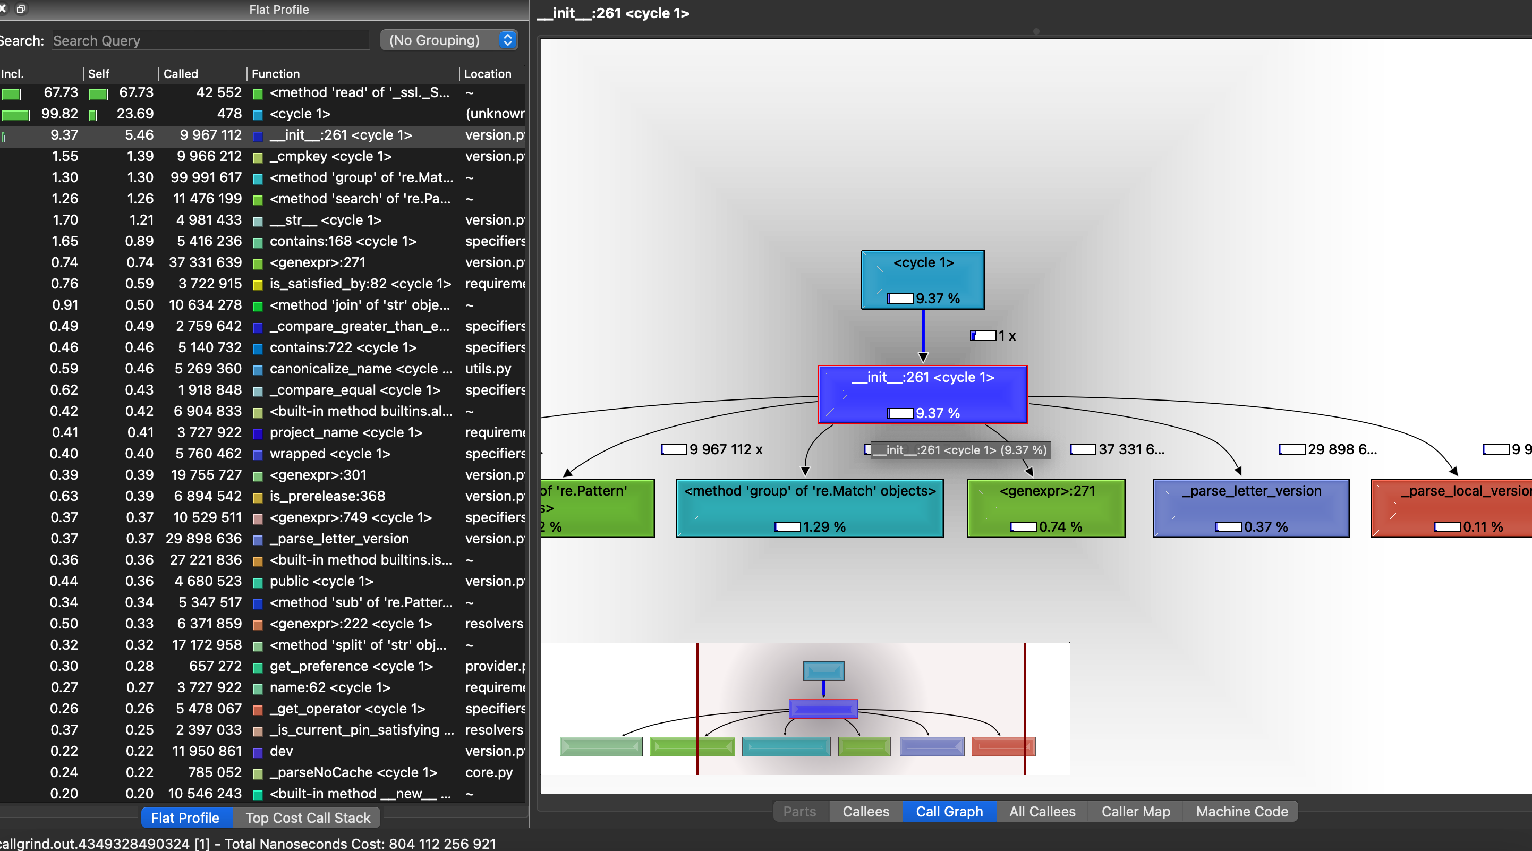
Task: Click the <cycle 1> graph node
Action: [923, 279]
